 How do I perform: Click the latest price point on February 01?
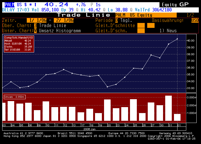pyautogui.click(x=177, y=39)
